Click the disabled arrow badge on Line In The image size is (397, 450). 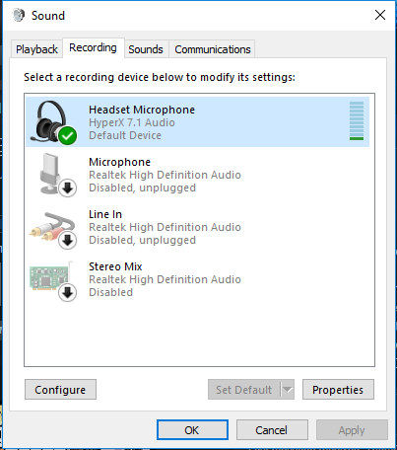coord(68,241)
